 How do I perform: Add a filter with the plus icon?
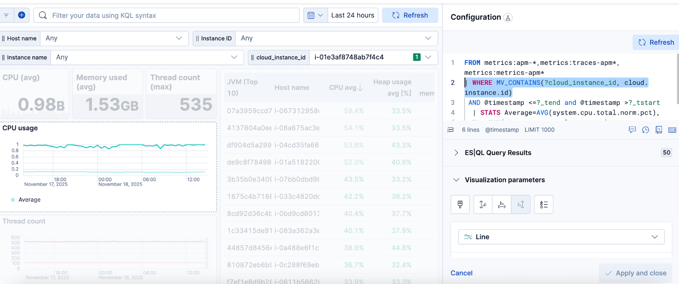click(21, 15)
